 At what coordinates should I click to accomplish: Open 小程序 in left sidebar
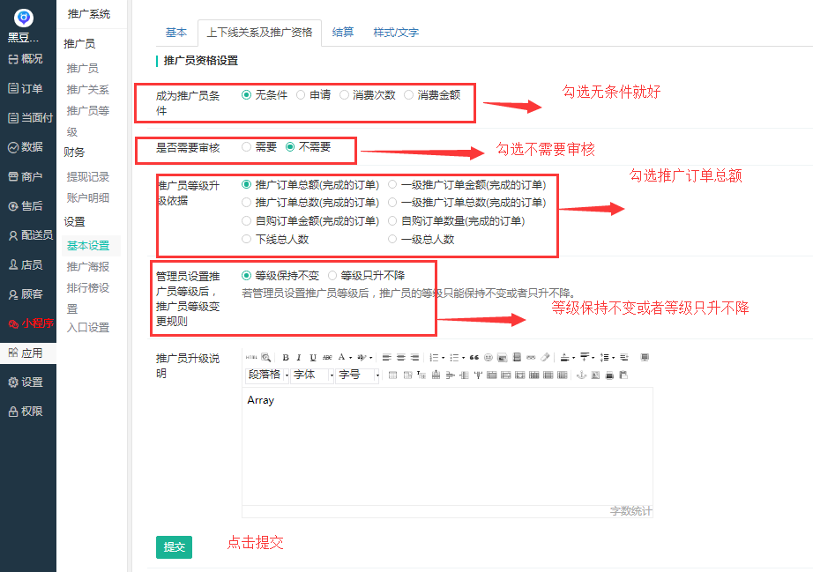31,323
